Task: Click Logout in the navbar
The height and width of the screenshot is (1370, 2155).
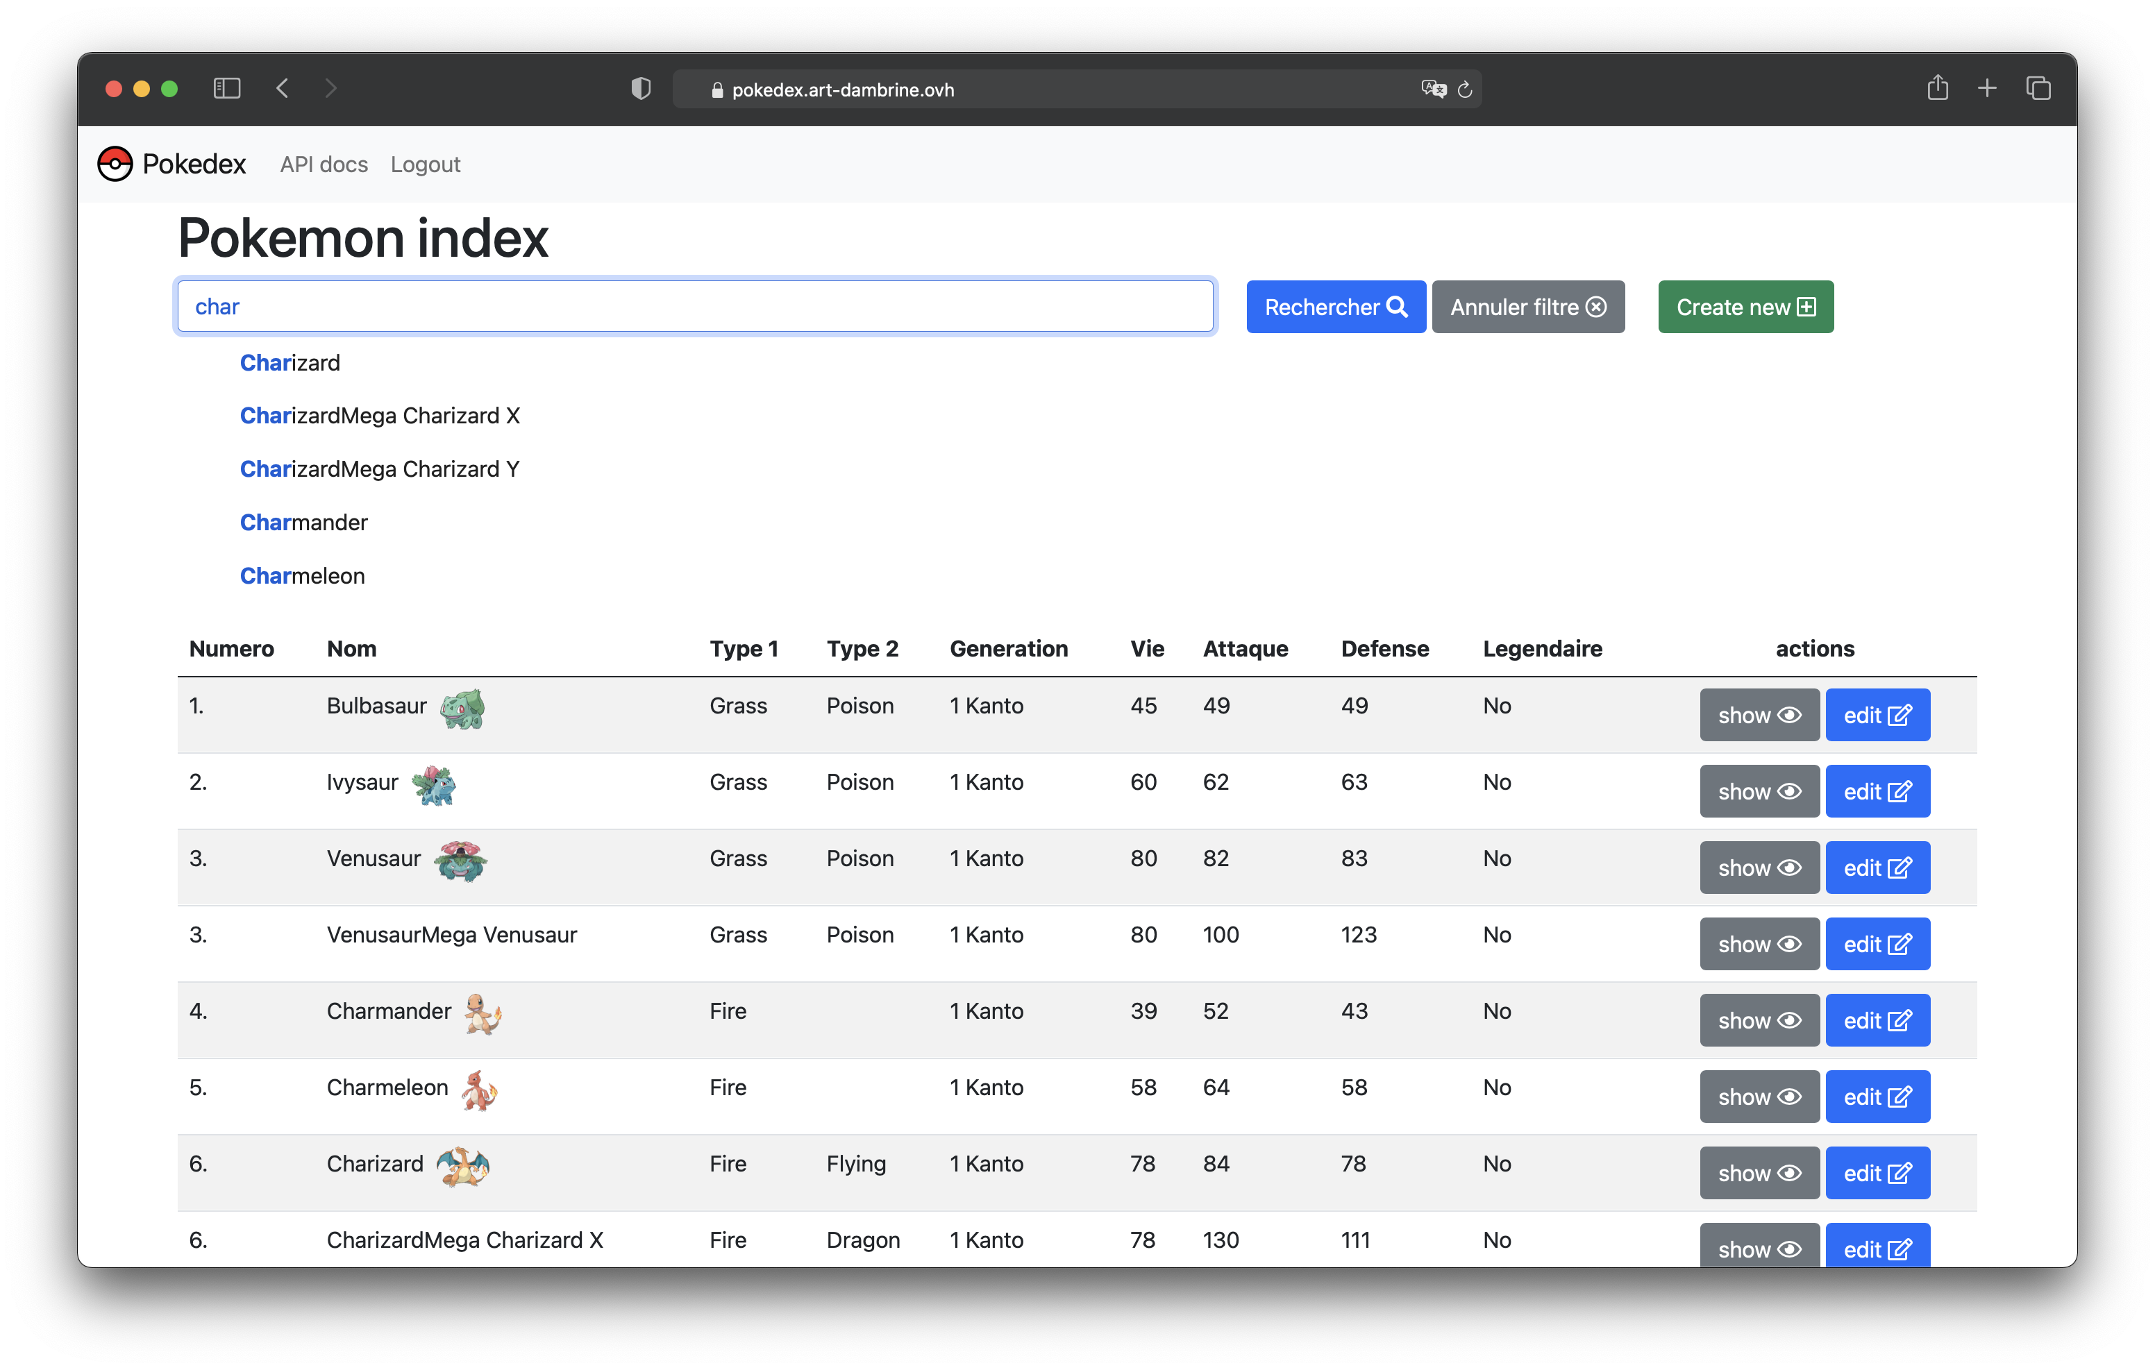Action: click(425, 164)
